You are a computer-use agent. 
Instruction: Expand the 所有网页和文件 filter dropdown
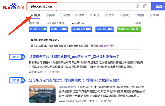coord(56,23)
